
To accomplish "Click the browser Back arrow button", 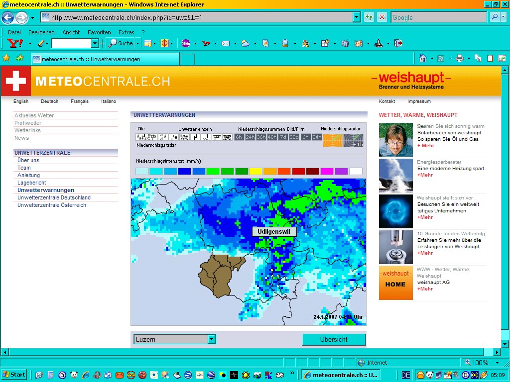I will (x=8, y=17).
